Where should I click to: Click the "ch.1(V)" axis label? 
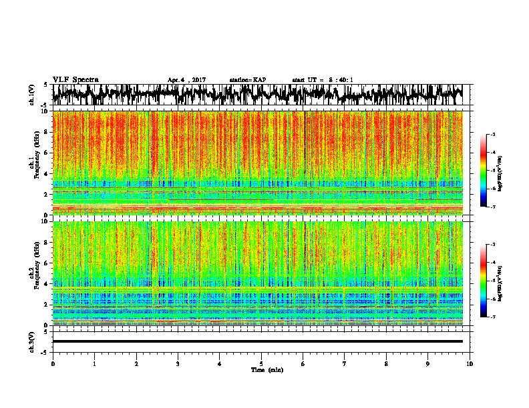pyautogui.click(x=32, y=95)
